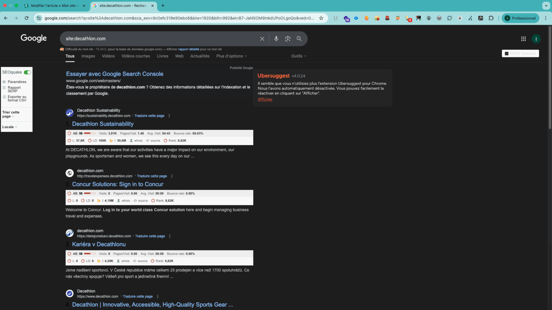Open Concur Solutions: Sign in to Concur

(118, 184)
